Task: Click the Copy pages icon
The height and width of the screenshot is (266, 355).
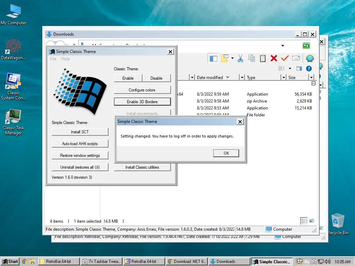Action: [252, 58]
